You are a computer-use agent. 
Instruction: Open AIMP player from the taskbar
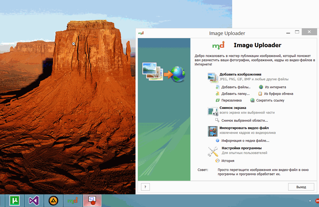point(53,201)
